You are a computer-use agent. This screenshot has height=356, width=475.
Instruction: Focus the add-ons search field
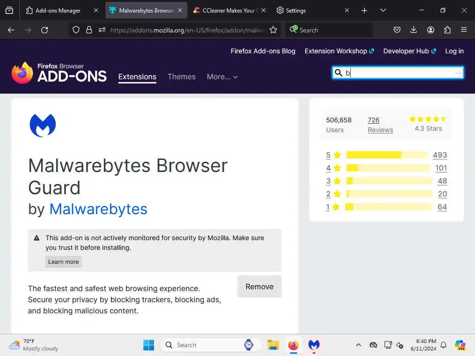pos(398,73)
